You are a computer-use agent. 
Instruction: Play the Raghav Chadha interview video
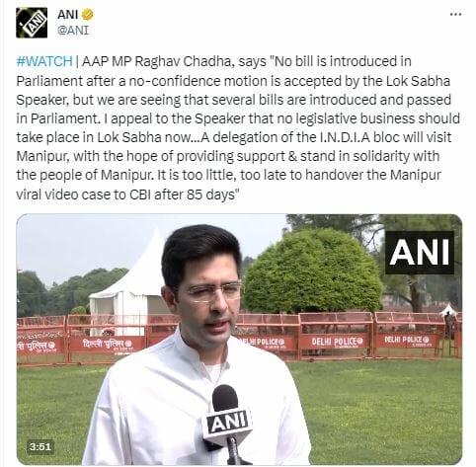239,340
